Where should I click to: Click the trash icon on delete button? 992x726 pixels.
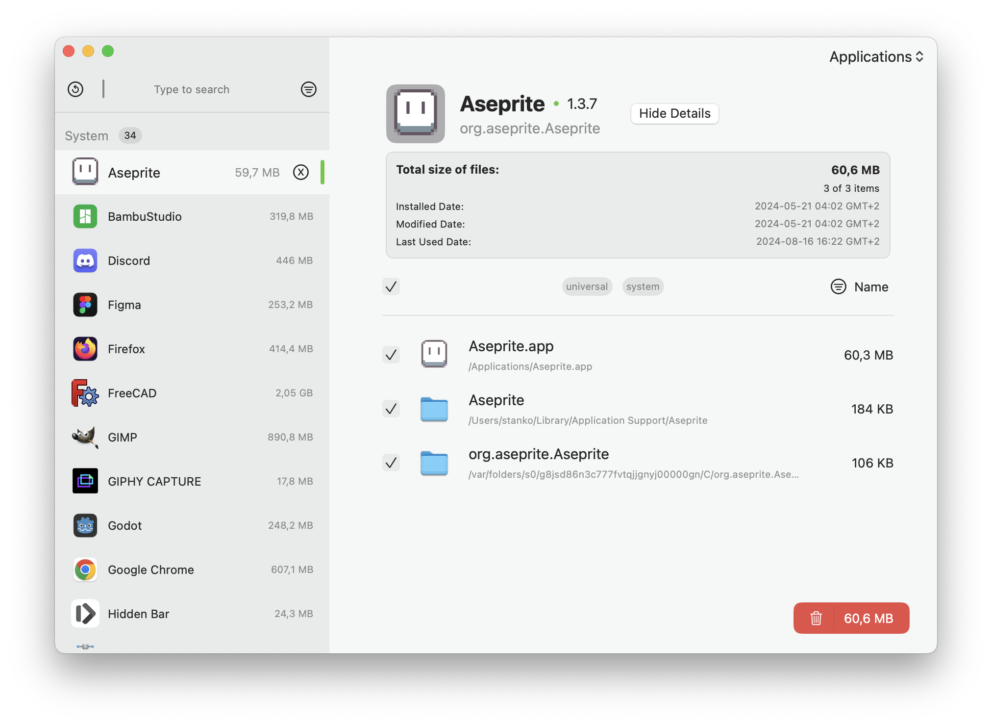coord(816,618)
